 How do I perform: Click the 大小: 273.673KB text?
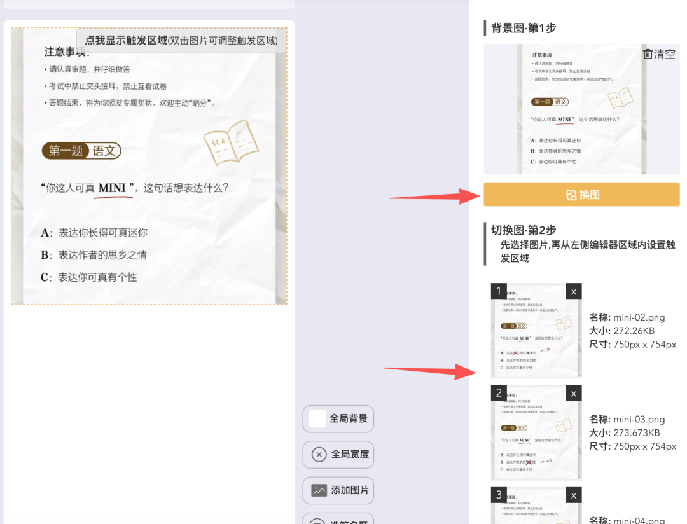click(624, 433)
